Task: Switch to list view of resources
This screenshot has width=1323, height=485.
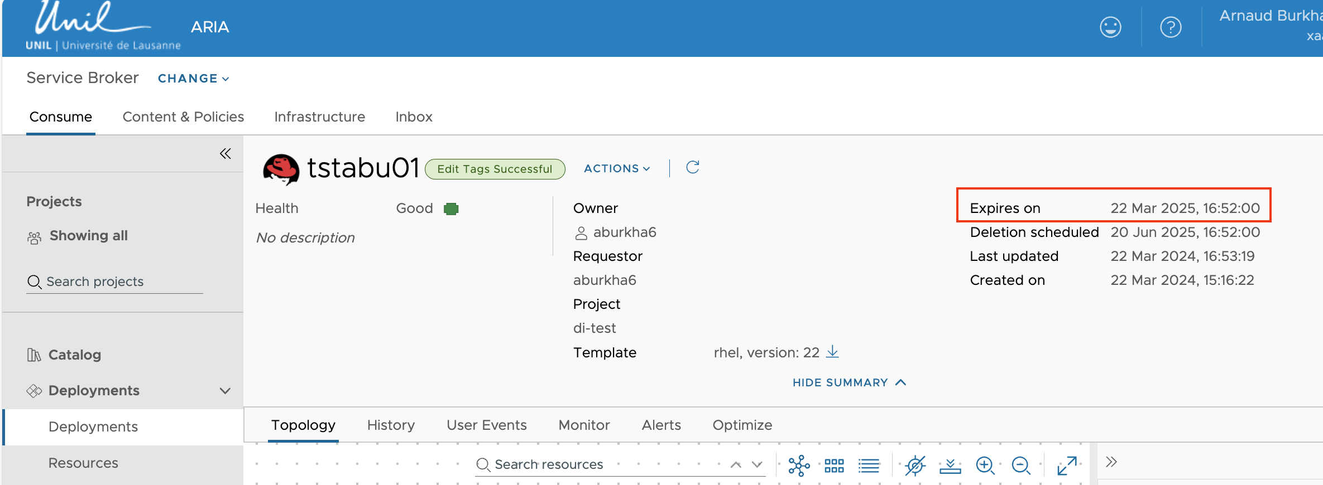Action: tap(869, 465)
